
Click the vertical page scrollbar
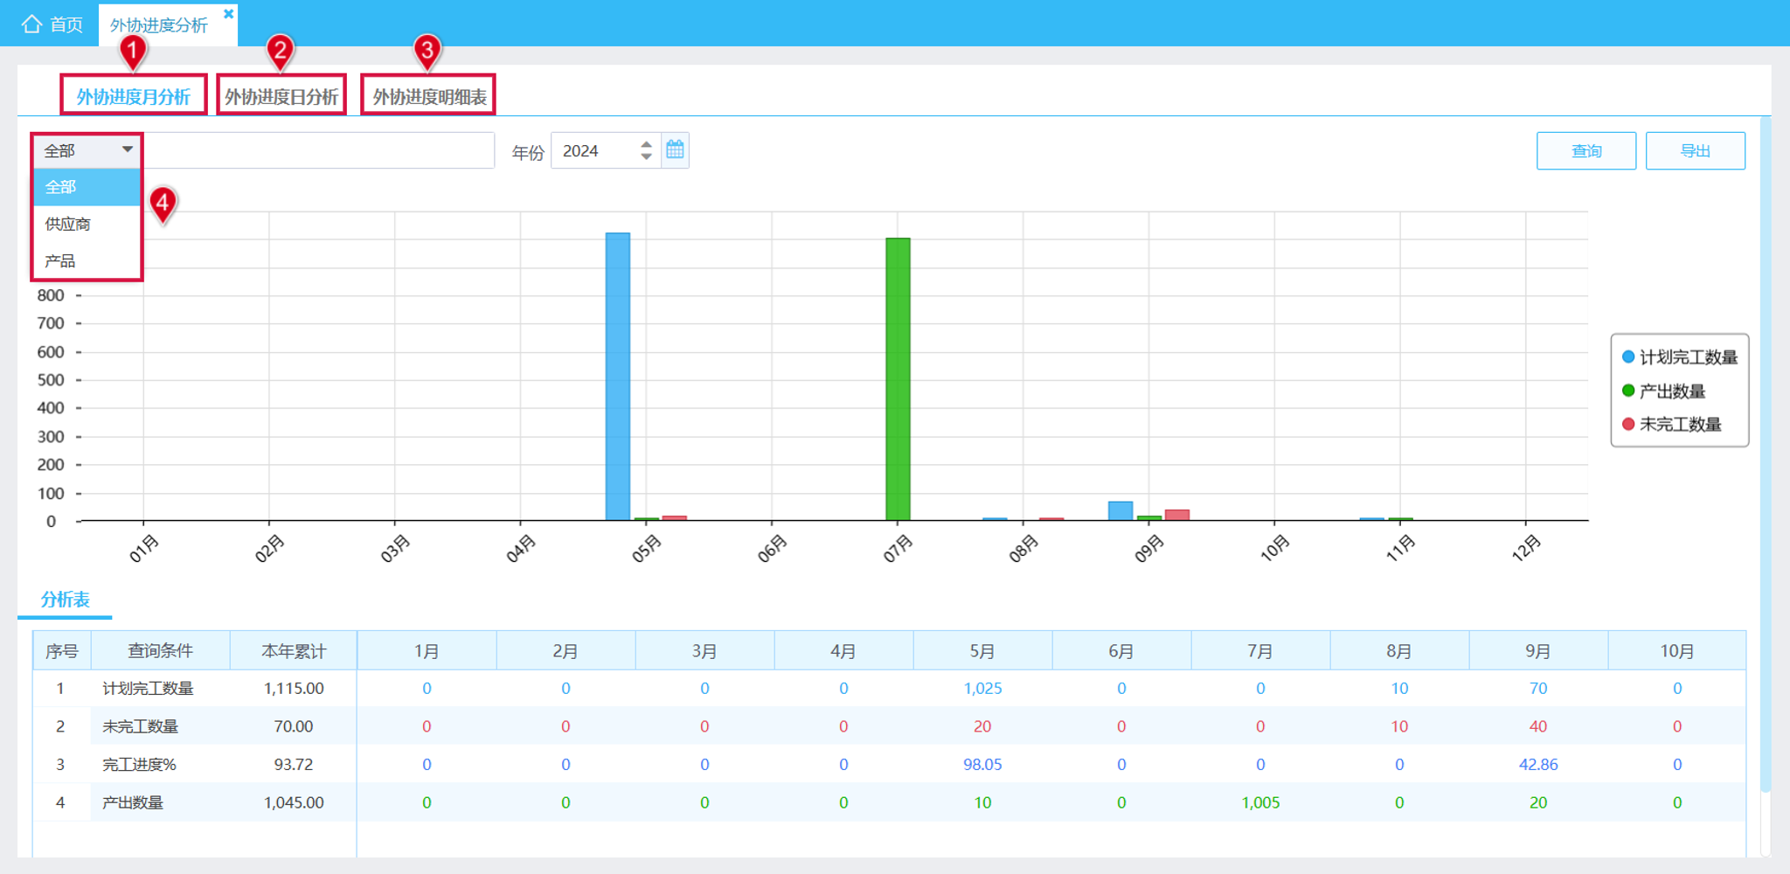pos(1765,454)
